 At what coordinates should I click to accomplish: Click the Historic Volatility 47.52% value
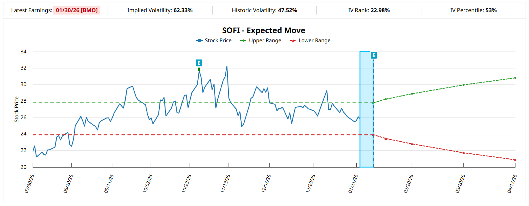point(287,10)
